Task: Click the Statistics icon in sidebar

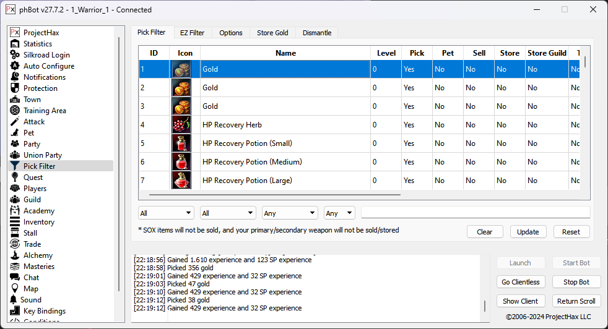Action: point(15,44)
